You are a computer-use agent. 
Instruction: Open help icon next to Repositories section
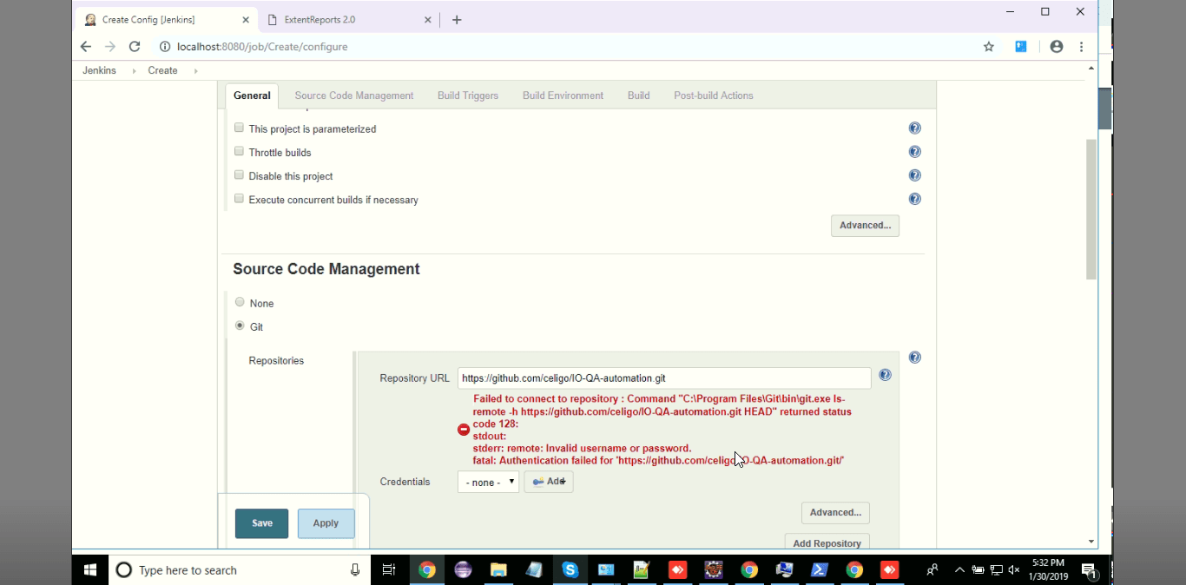[914, 358]
